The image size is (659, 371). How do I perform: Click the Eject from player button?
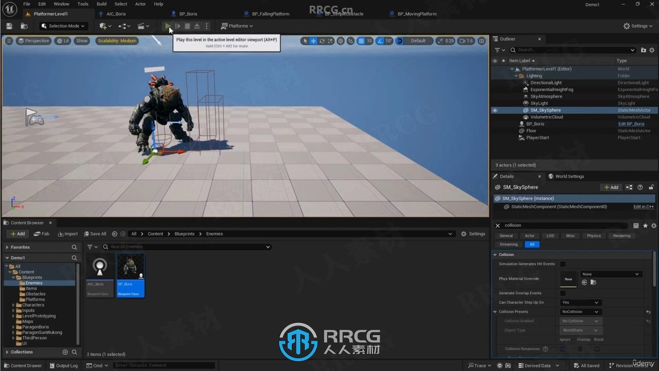click(197, 26)
